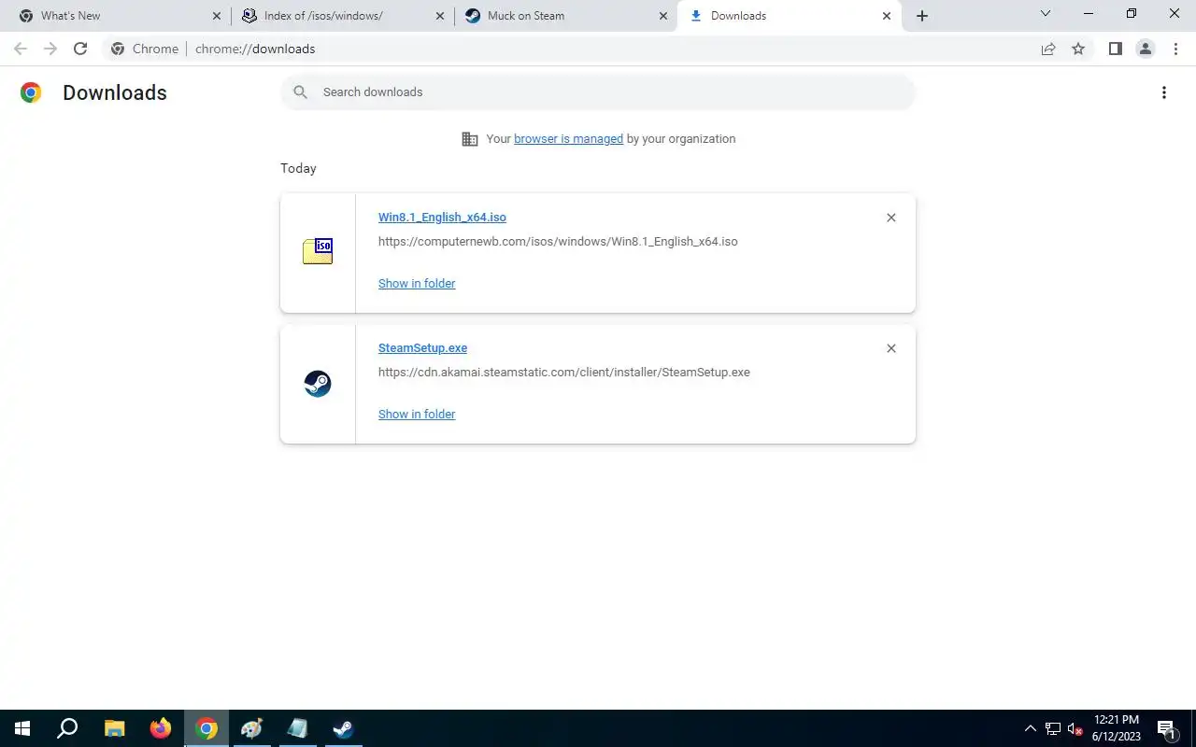Open the notification center icon
This screenshot has height=747, width=1196.
[x=1166, y=728]
